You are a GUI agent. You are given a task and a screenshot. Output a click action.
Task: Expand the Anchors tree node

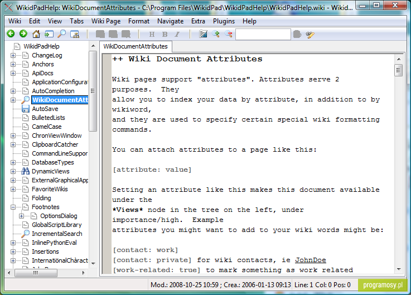click(x=13, y=64)
